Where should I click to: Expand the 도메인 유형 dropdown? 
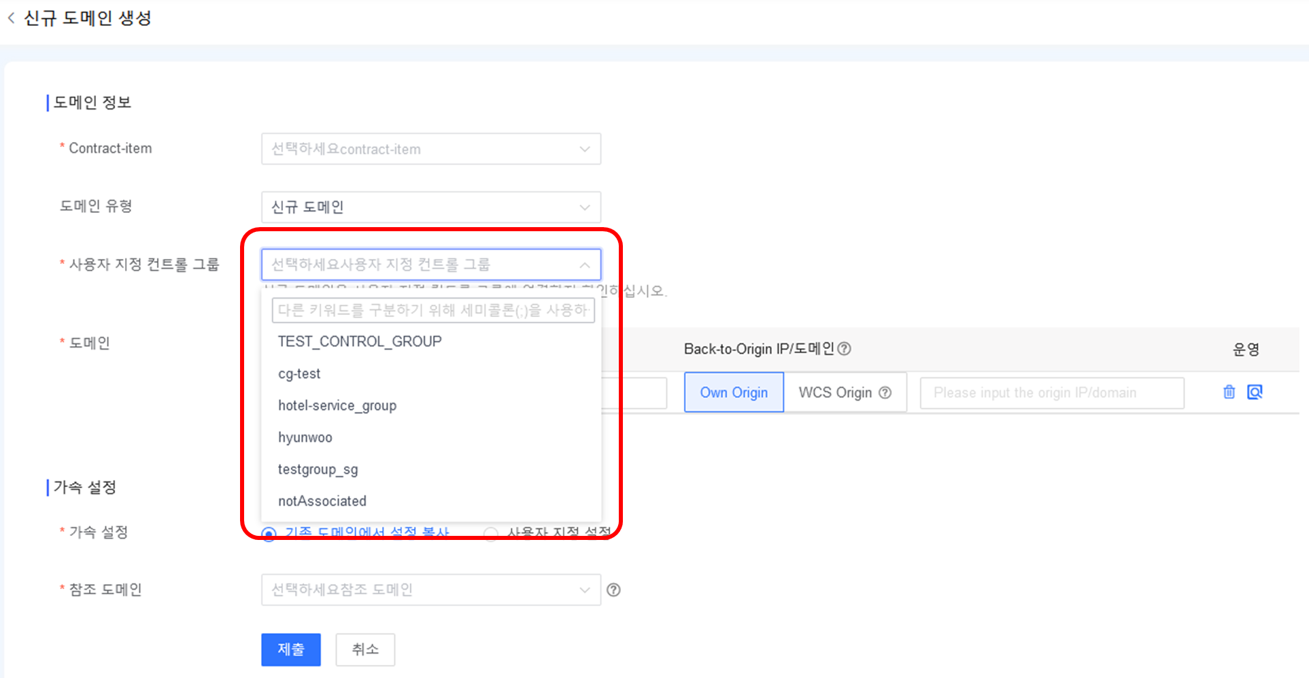click(x=430, y=207)
